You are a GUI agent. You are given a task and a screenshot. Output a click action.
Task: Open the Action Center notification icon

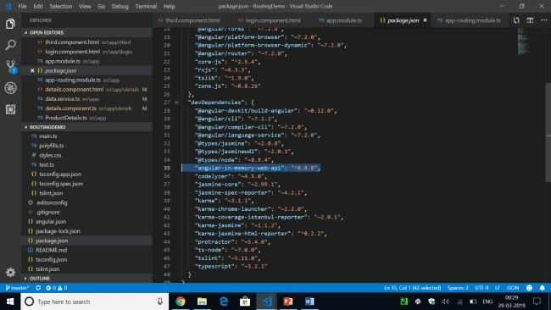537,302
